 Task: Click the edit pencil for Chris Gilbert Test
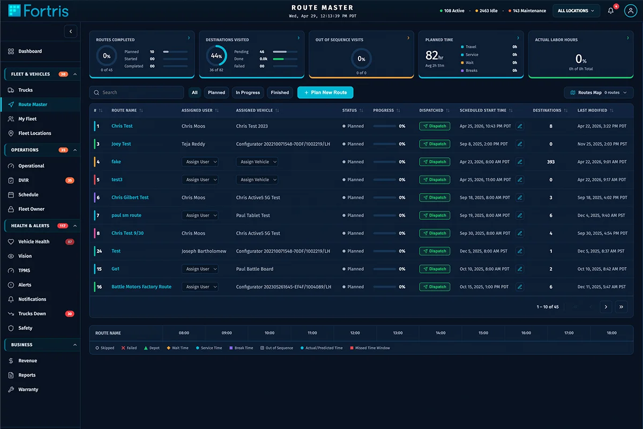coord(520,197)
